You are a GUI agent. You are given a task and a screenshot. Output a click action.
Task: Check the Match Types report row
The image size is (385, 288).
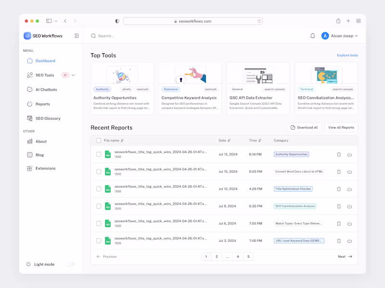click(x=99, y=223)
